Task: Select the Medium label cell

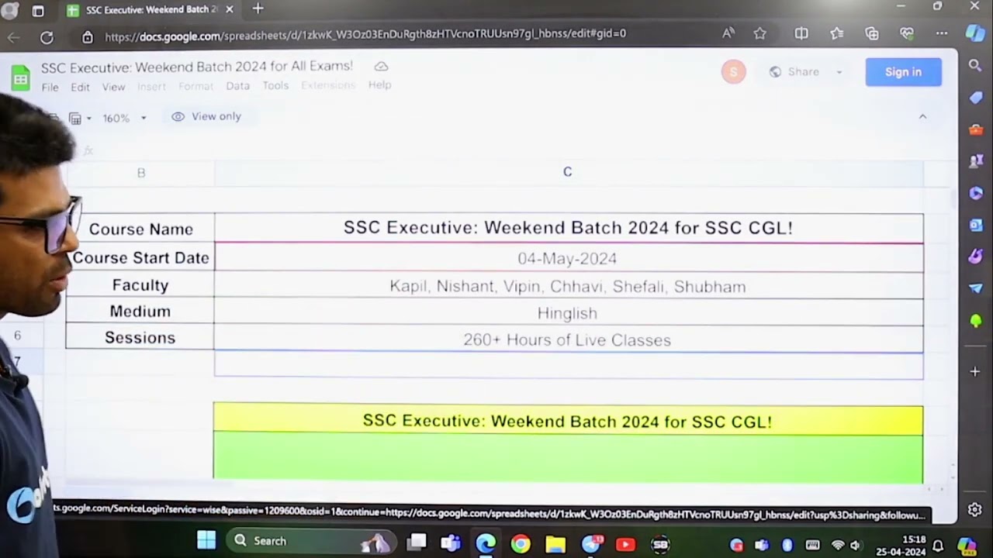Action: pos(140,312)
